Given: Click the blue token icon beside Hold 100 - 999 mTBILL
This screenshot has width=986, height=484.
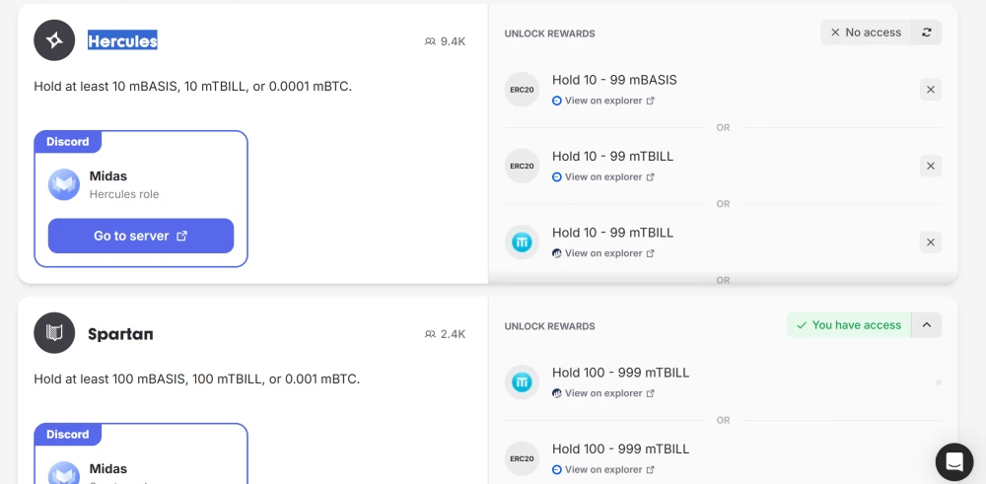Looking at the screenshot, I should (x=522, y=381).
